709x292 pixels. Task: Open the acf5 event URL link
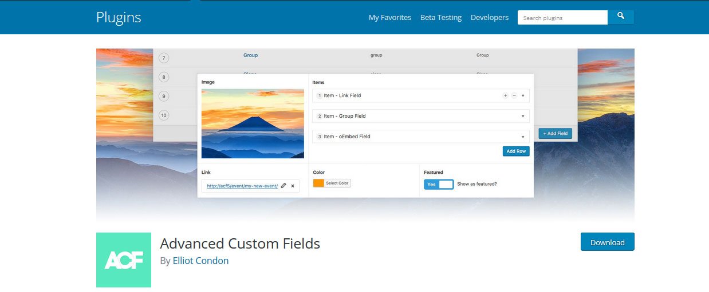pos(242,186)
